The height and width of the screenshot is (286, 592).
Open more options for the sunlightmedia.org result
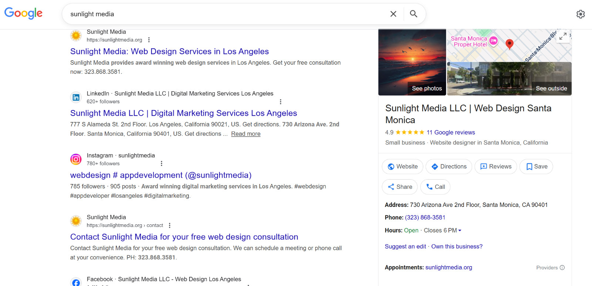[149, 40]
